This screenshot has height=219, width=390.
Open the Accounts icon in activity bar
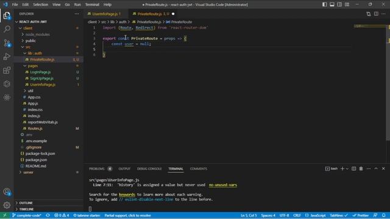7,192
